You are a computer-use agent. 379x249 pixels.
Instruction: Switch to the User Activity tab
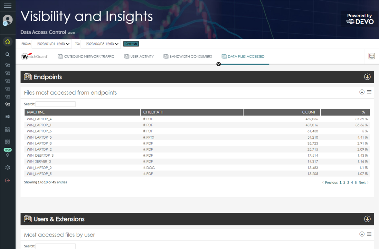point(139,56)
